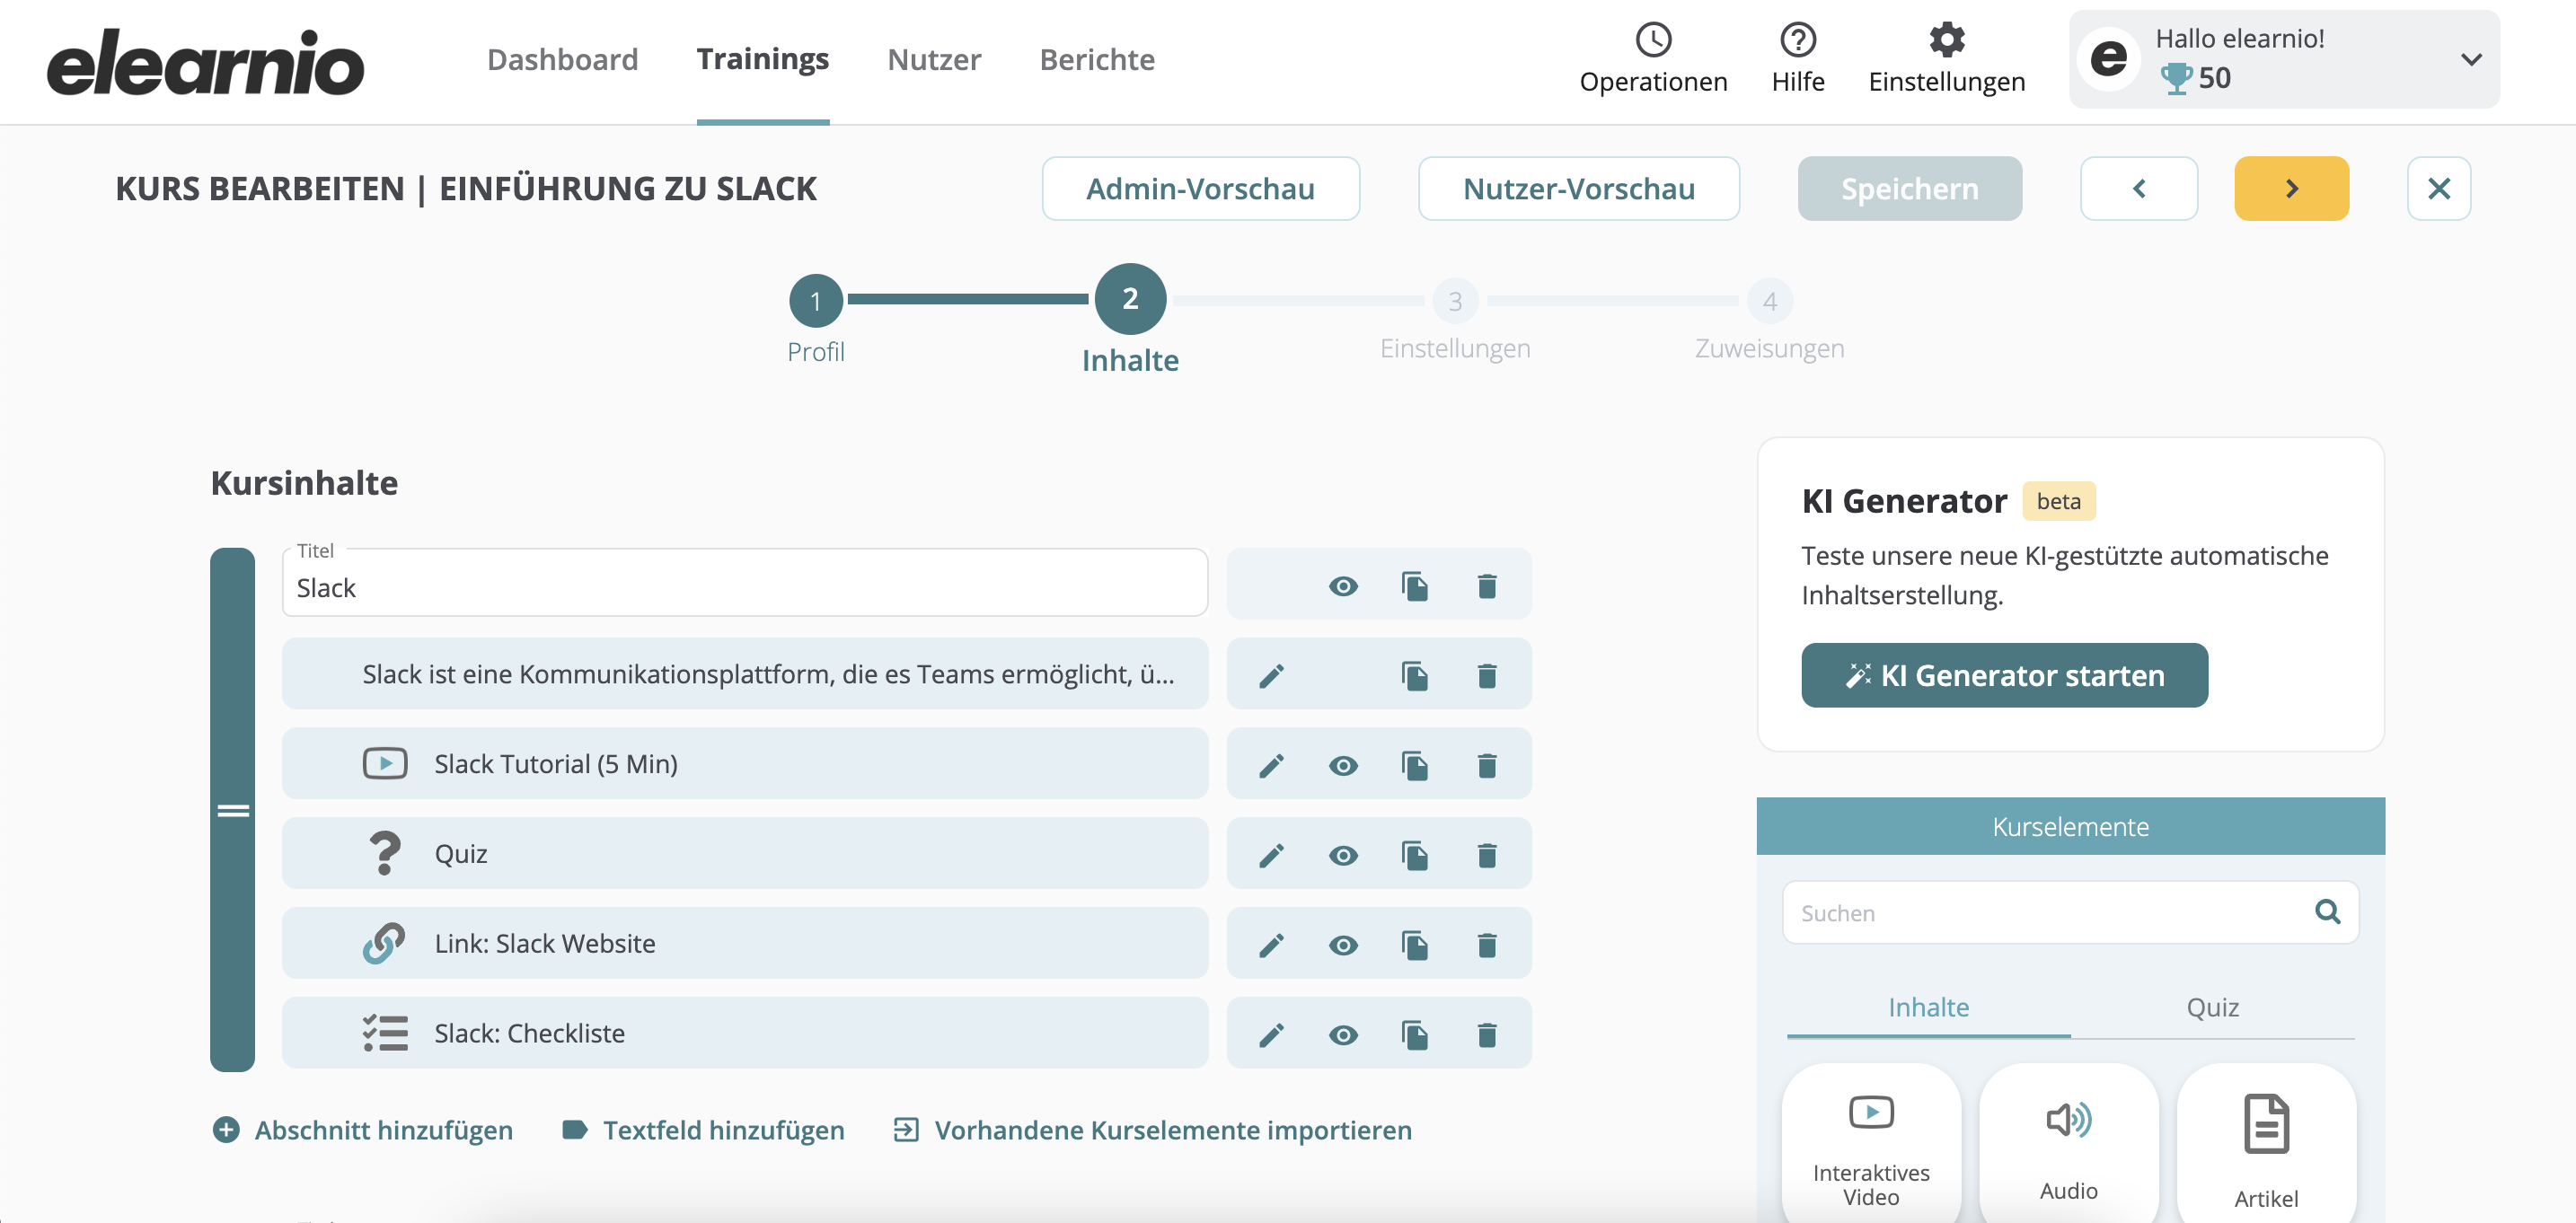
Task: Duplicate the Slack description text element
Action: (x=1414, y=676)
